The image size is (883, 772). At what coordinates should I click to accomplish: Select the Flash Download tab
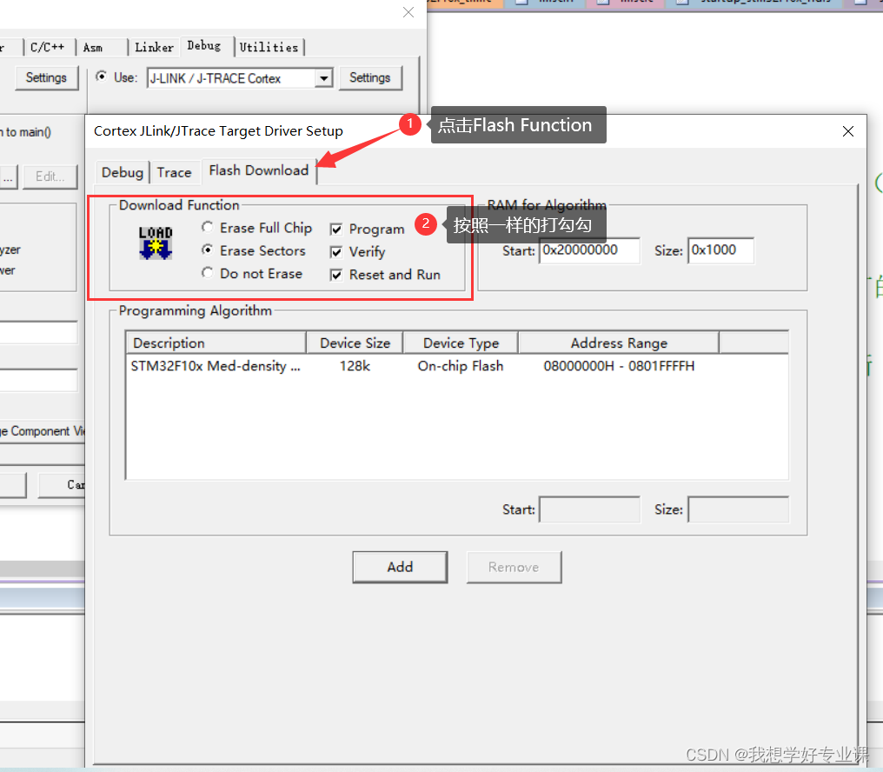coord(258,170)
